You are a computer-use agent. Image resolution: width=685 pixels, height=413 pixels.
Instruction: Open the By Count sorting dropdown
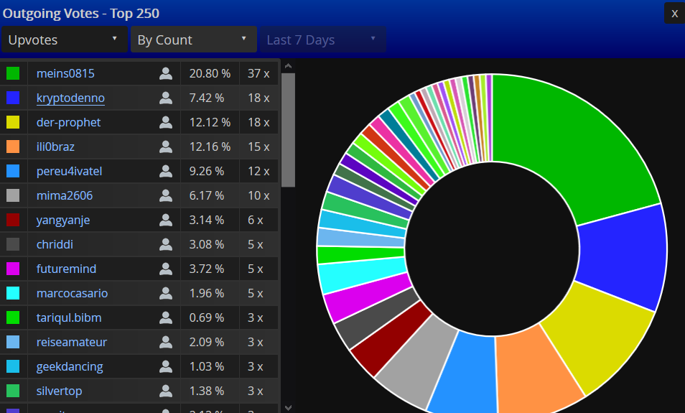coord(192,40)
